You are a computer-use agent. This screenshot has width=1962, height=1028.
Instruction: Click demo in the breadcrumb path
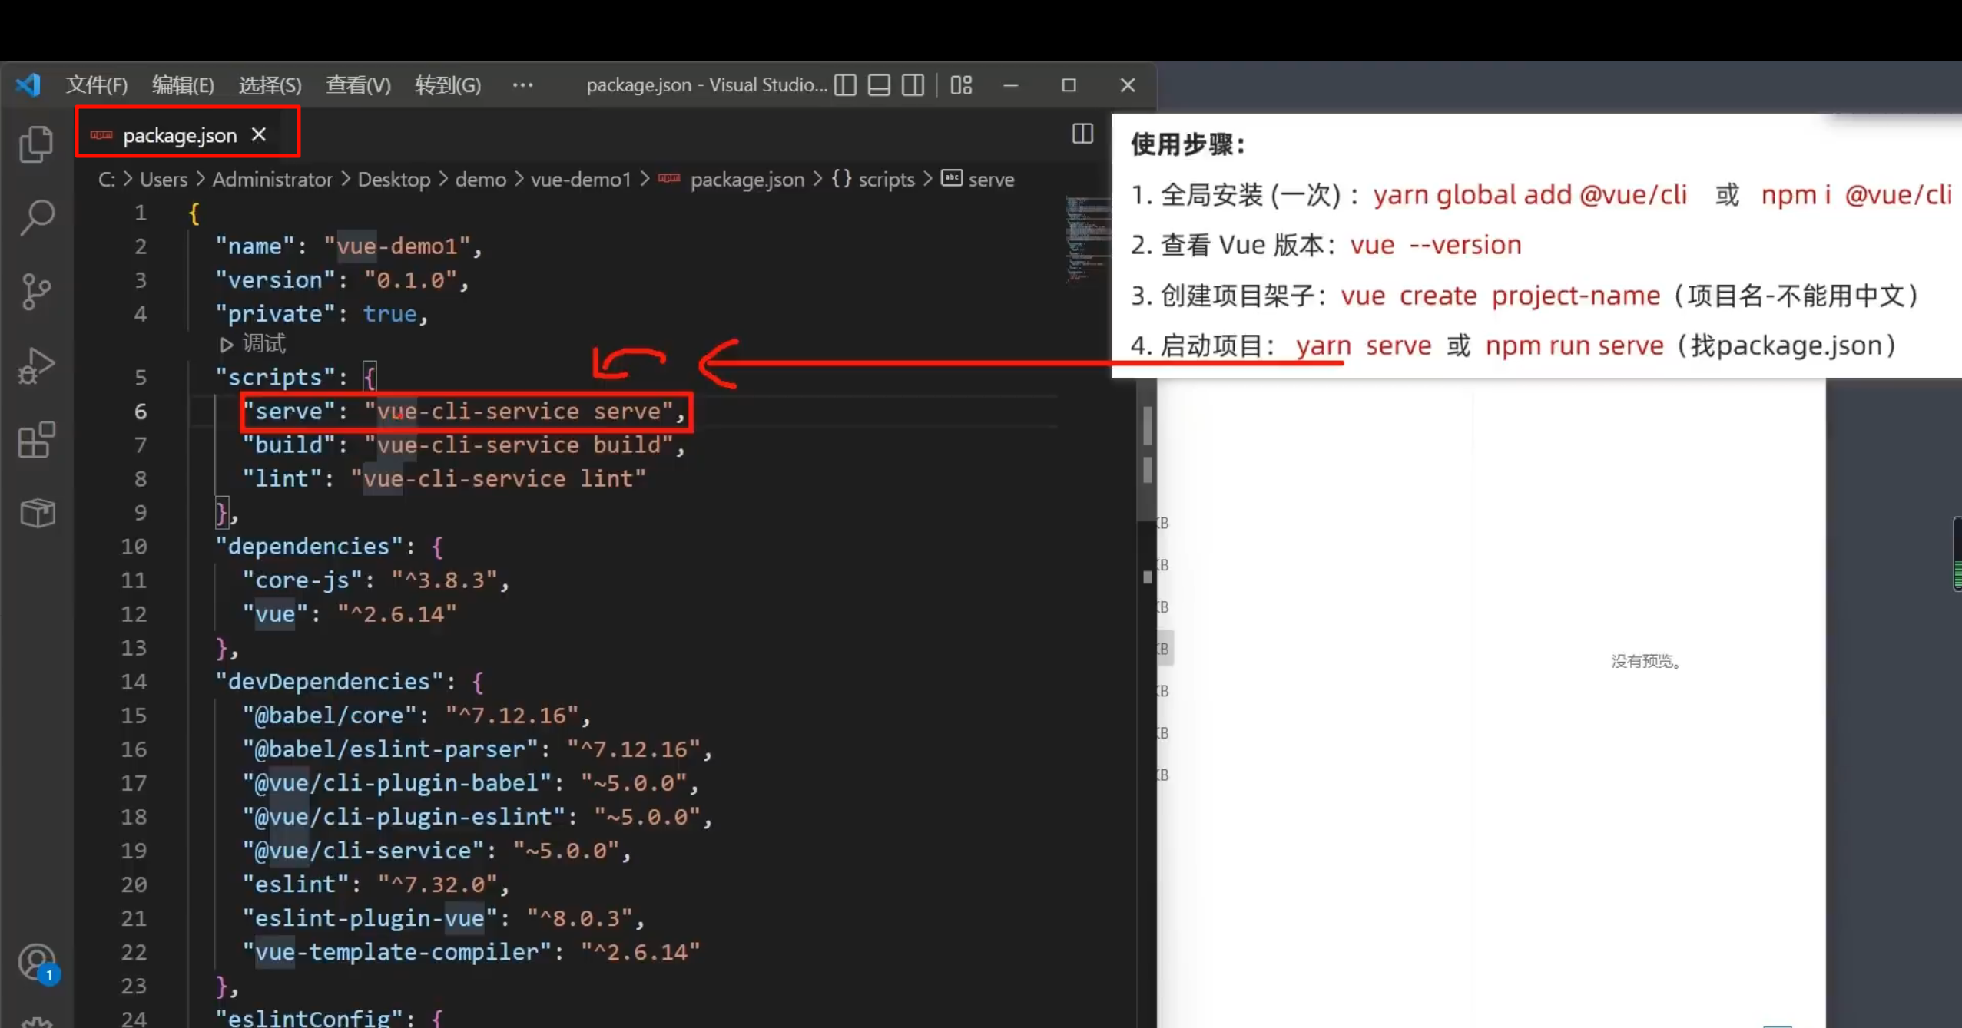pyautogui.click(x=480, y=179)
